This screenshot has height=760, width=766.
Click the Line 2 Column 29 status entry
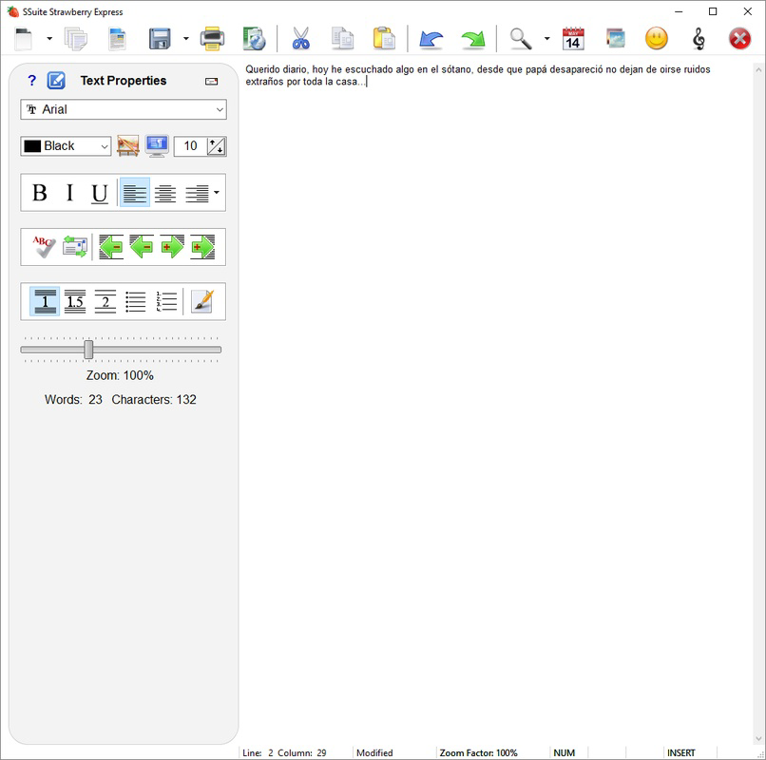coord(284,752)
